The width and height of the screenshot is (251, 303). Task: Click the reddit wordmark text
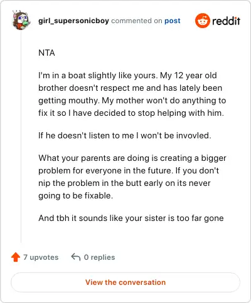point(226,21)
